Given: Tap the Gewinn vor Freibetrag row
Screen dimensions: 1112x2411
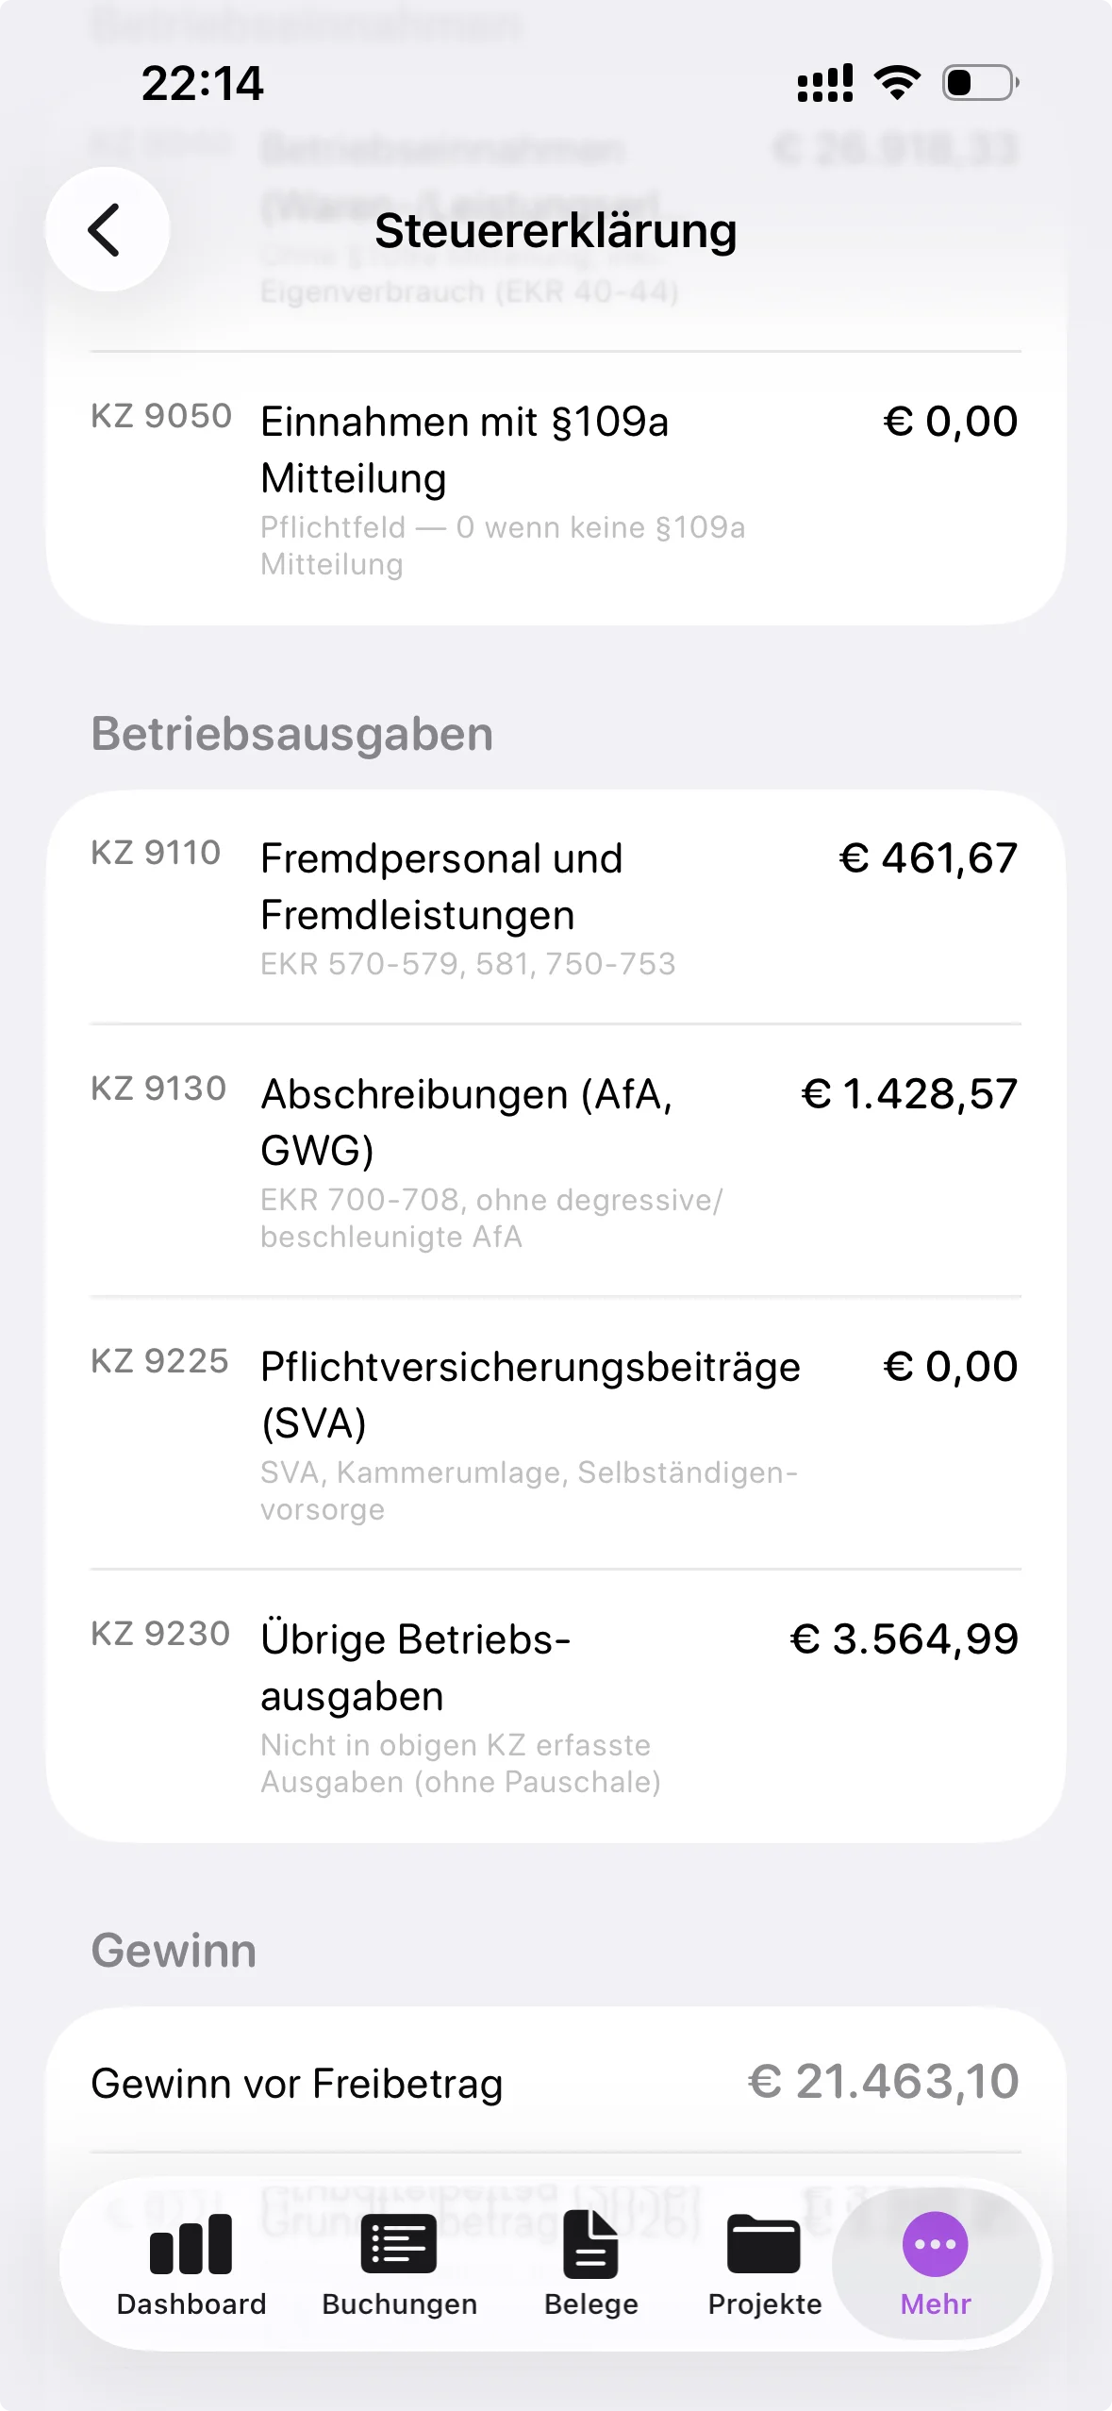Looking at the screenshot, I should point(556,2083).
